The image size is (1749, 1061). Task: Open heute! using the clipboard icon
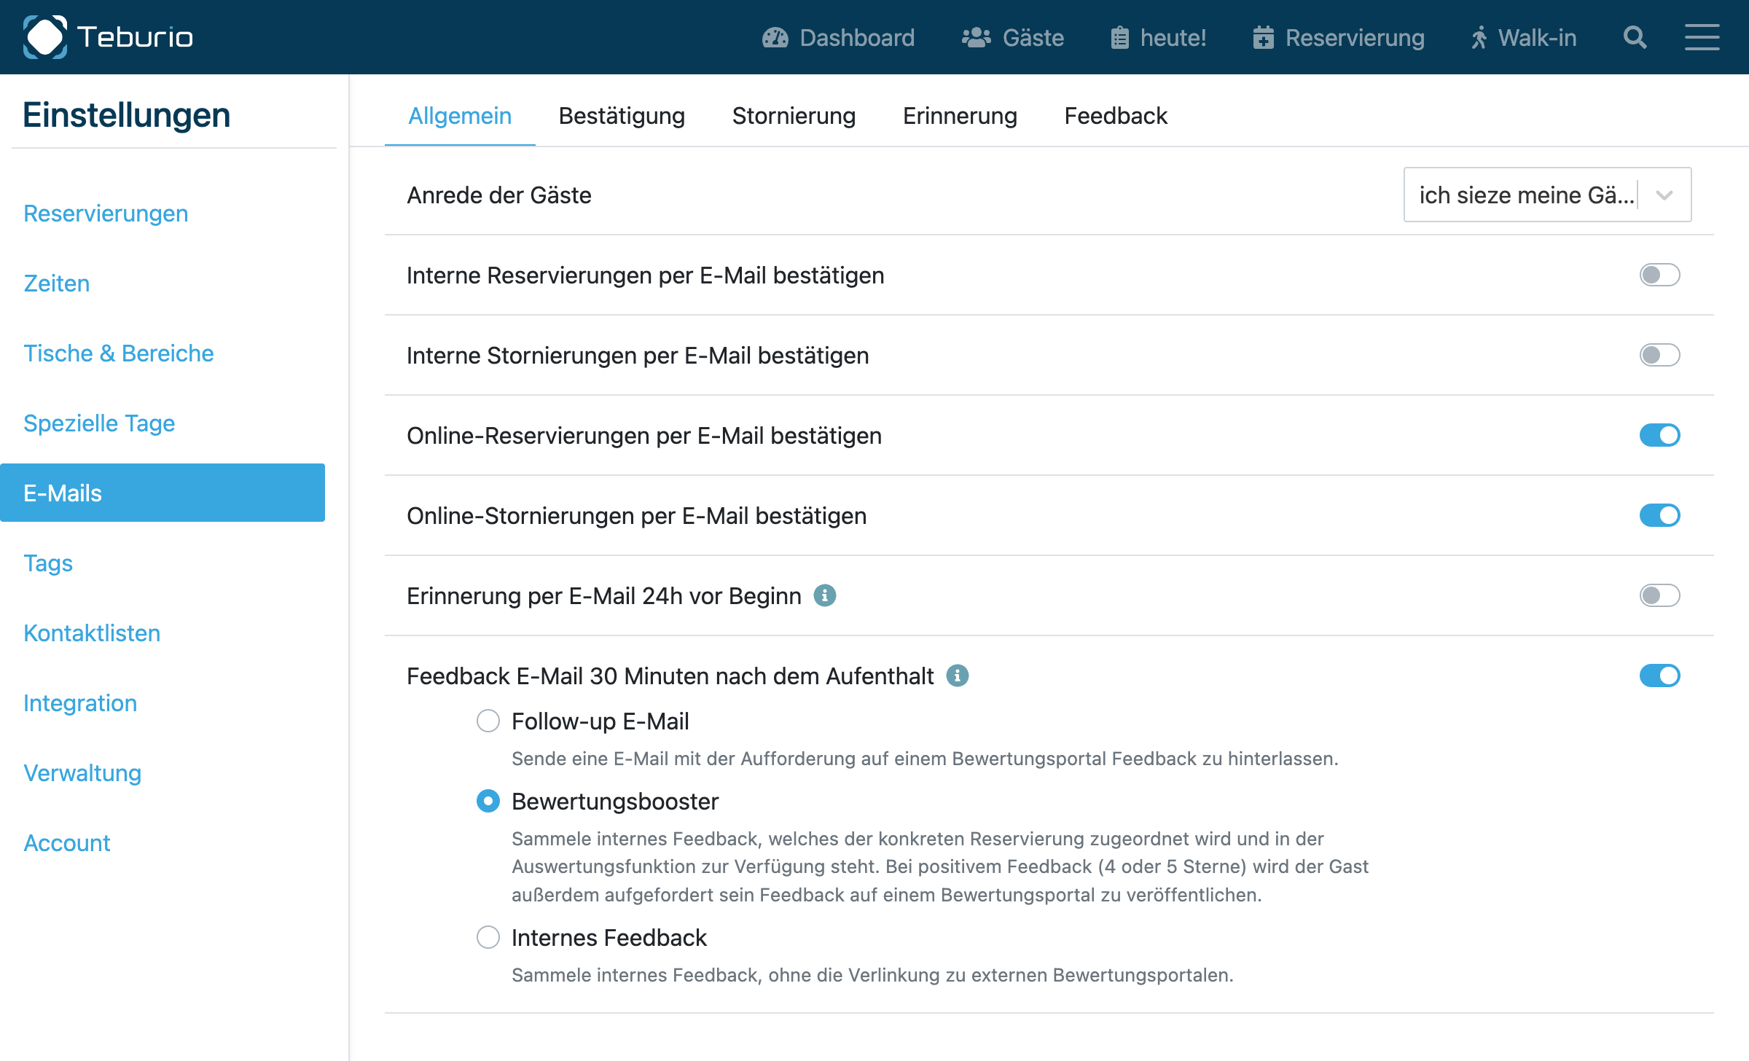tap(1120, 37)
